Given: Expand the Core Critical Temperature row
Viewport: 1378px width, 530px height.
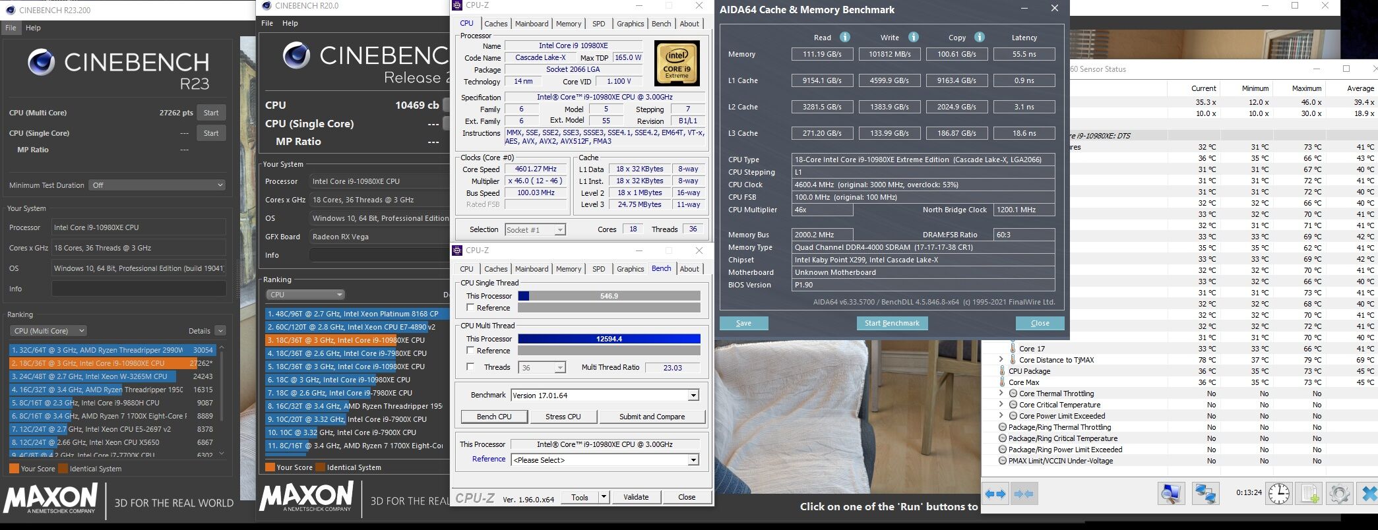Looking at the screenshot, I should pos(1001,404).
